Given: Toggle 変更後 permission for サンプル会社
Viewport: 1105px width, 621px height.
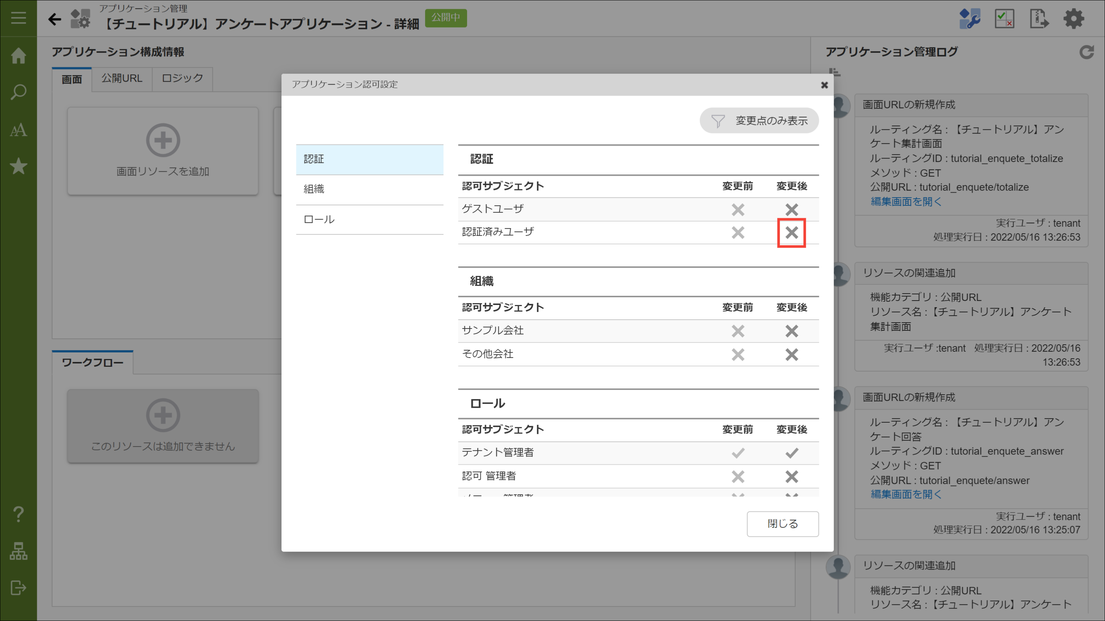Looking at the screenshot, I should [792, 331].
